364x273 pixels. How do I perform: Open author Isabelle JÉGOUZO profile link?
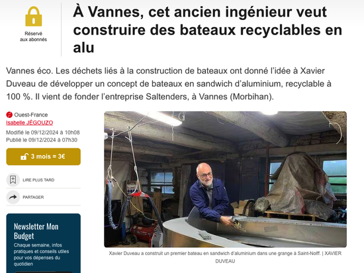[30, 123]
